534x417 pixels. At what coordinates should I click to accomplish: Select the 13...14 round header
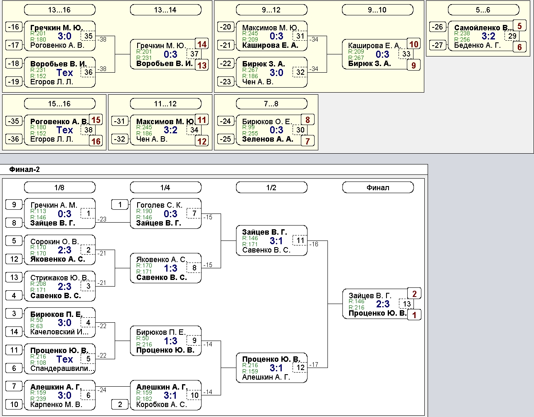pyautogui.click(x=165, y=10)
